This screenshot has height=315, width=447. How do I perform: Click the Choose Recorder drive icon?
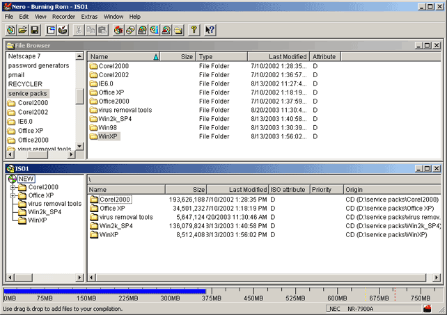point(142,30)
